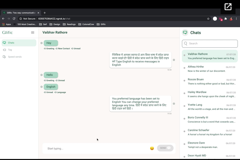Click the Speed sends sidebar icon
The height and width of the screenshot is (160, 240).
(4, 57)
